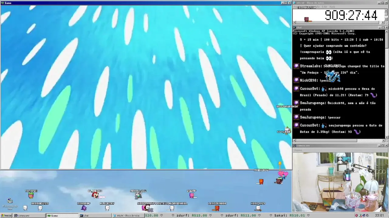Minimize the chat window

click(x=380, y=28)
